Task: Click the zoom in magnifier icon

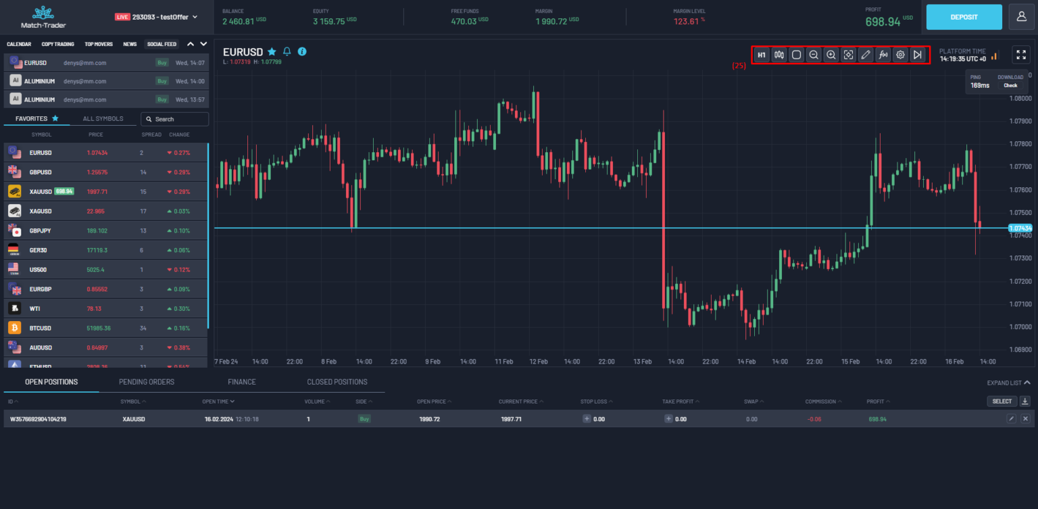Action: (x=831, y=55)
